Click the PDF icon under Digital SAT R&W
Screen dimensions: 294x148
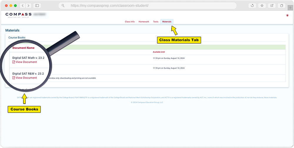(x=14, y=78)
